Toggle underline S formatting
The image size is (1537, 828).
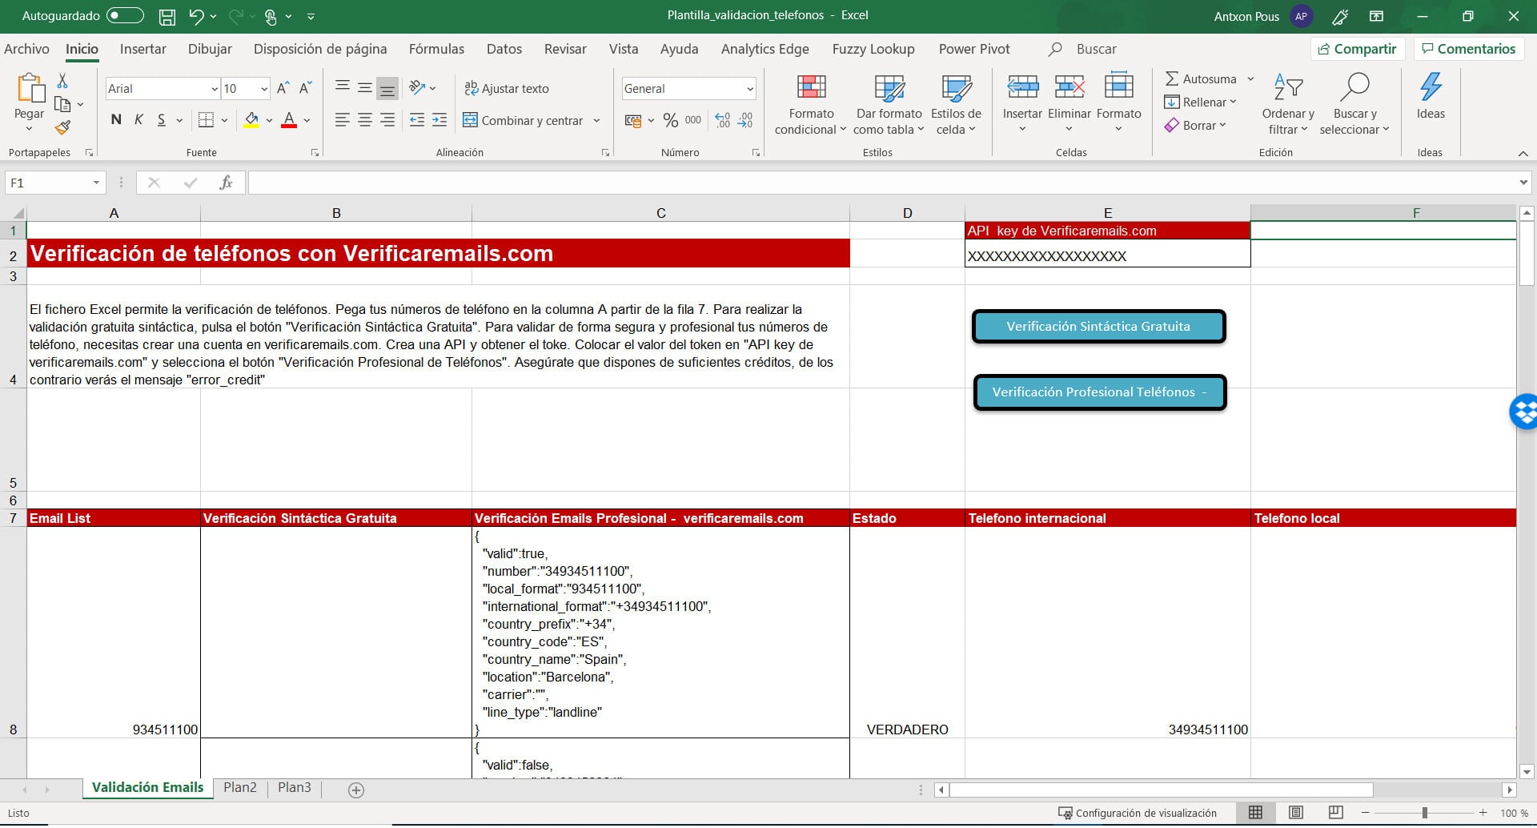click(x=161, y=120)
